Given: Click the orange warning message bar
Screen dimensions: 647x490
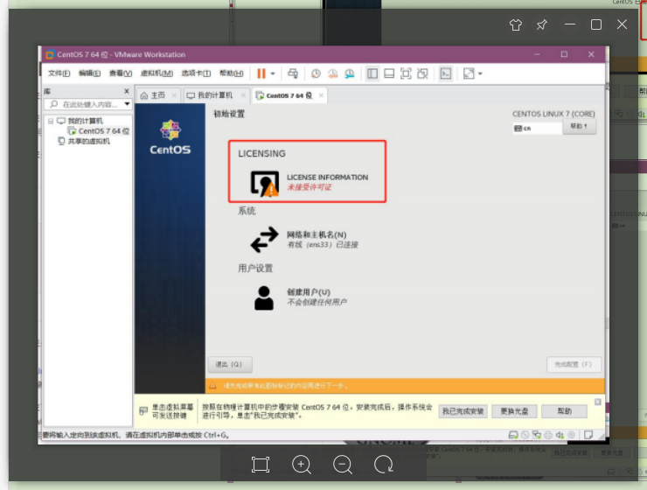Looking at the screenshot, I should click(405, 386).
